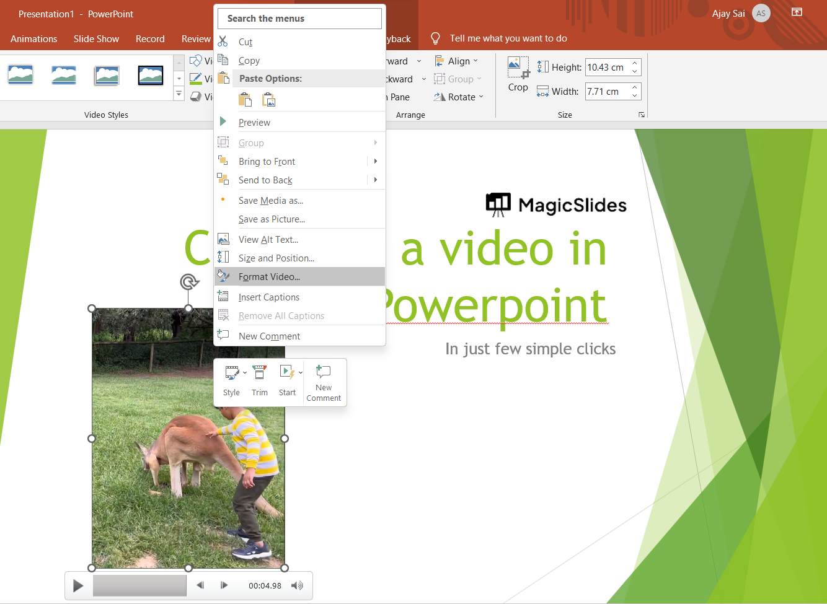Expand the Send to Back submenu arrow

(x=376, y=180)
